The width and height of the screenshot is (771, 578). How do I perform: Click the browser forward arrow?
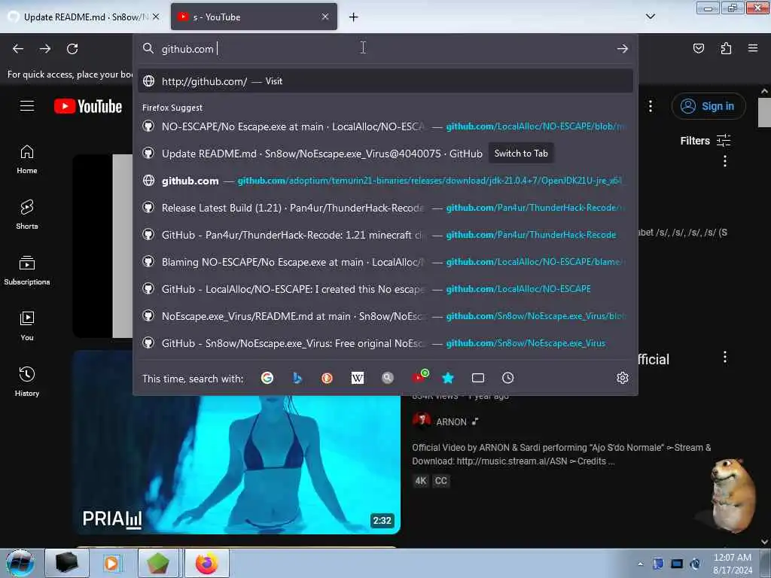(45, 49)
